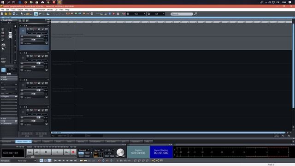Screen dimensions: 295x166
Task: Click the highlighted blue button under Standard dropdown
Action: pos(81,153)
